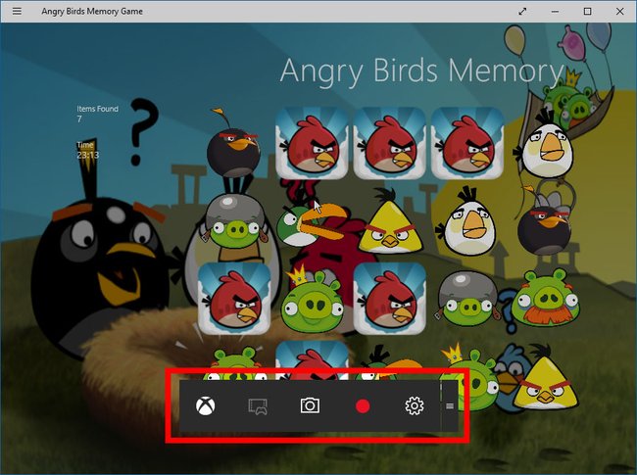Flip face-down card right of top bomb bird
The image size is (637, 475).
(x=312, y=143)
